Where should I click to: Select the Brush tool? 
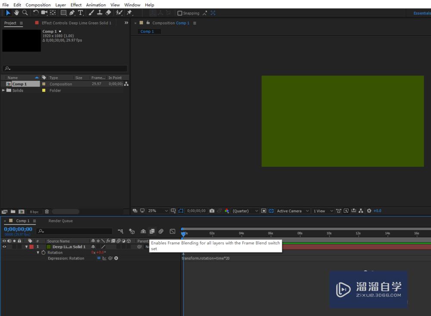[x=91, y=12]
